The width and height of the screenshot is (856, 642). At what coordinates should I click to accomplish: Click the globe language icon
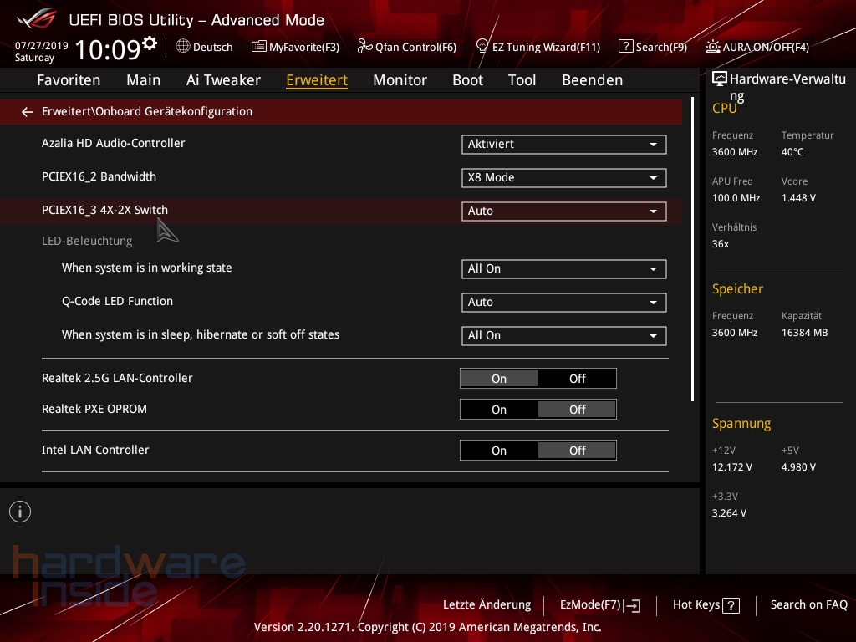[x=183, y=47]
